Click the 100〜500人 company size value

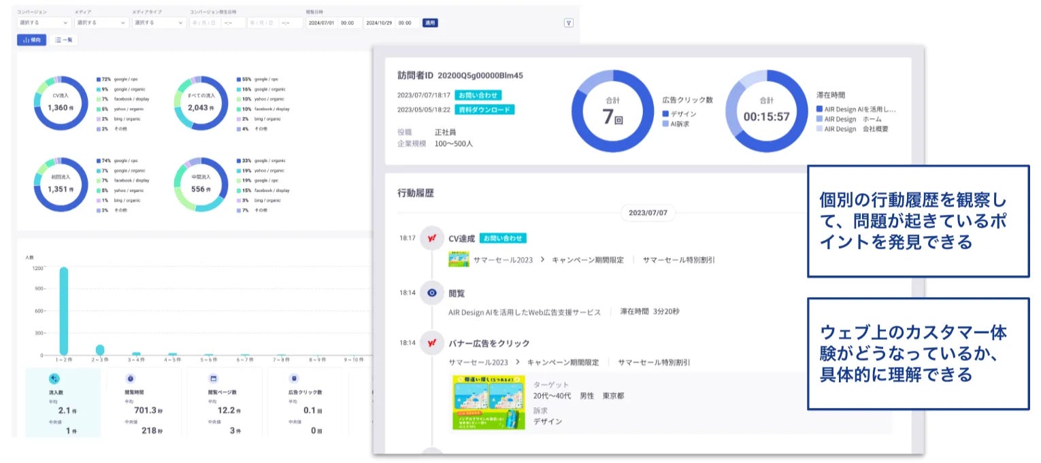click(x=454, y=143)
